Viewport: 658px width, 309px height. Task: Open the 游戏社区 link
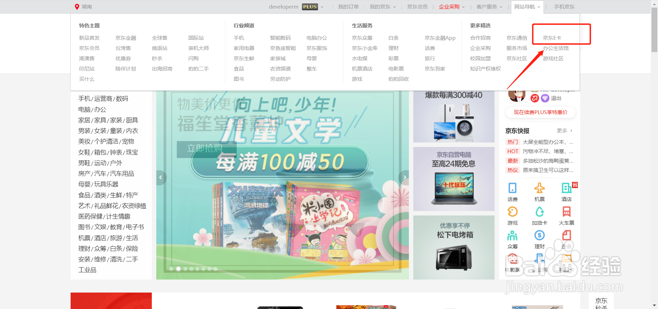[x=553, y=59]
